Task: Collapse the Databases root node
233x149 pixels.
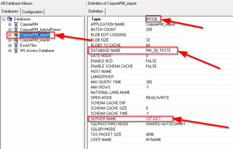Action: [x=4, y=19]
